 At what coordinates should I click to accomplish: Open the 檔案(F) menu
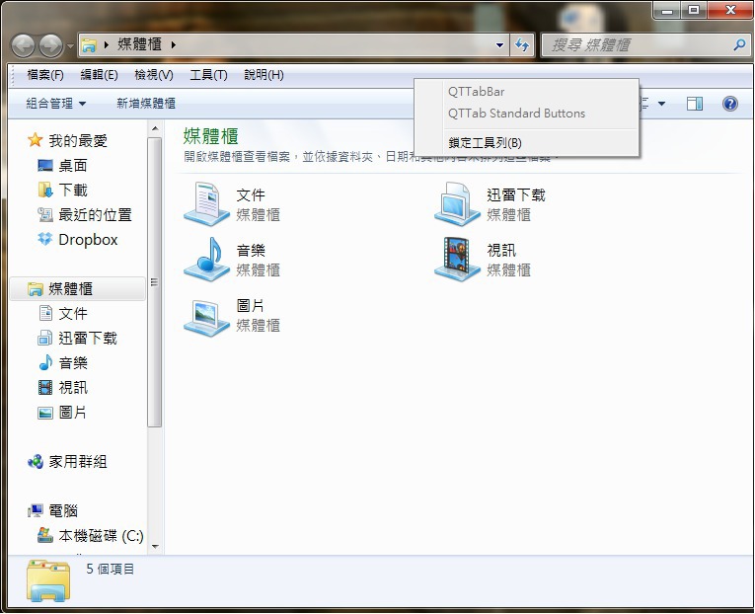click(45, 75)
